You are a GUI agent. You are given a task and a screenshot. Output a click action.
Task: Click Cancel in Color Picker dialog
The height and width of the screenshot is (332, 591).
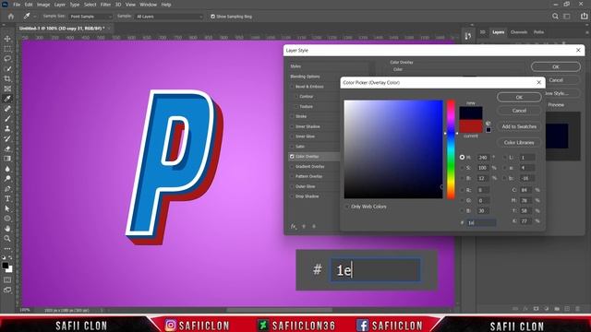pos(519,111)
